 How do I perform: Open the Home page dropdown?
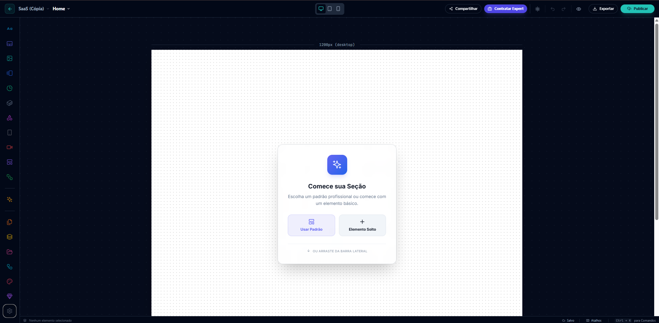(x=61, y=9)
